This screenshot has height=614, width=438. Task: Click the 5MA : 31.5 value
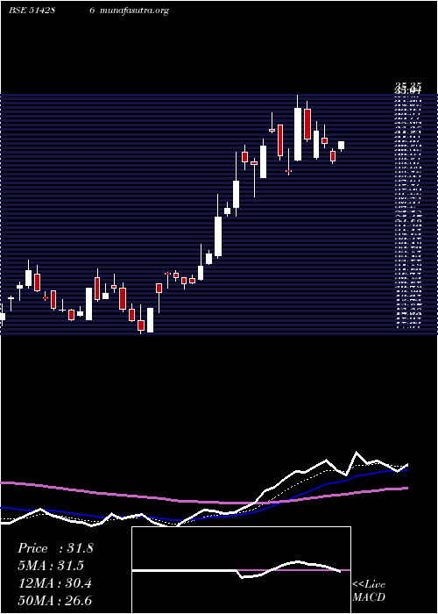(51, 566)
